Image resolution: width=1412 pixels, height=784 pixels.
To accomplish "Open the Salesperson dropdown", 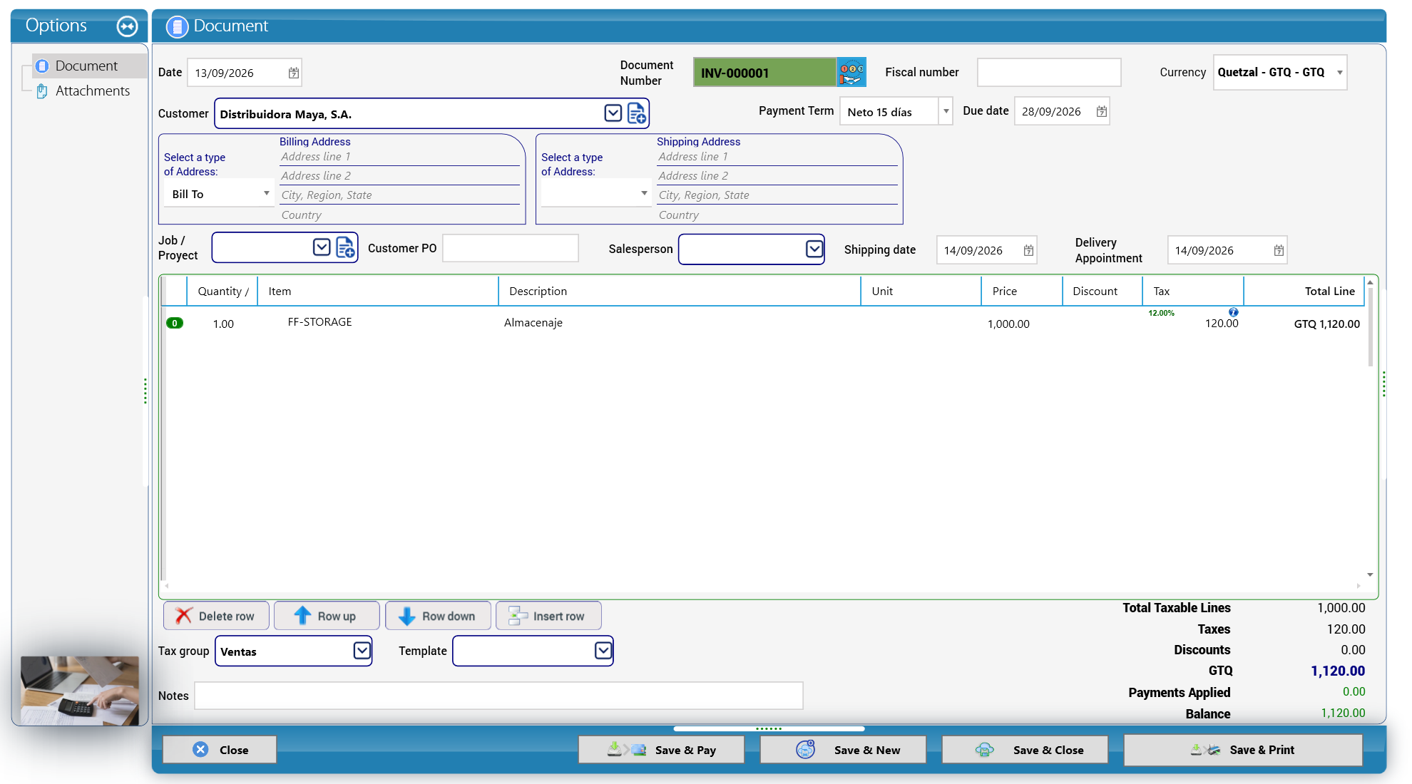I will (x=814, y=249).
